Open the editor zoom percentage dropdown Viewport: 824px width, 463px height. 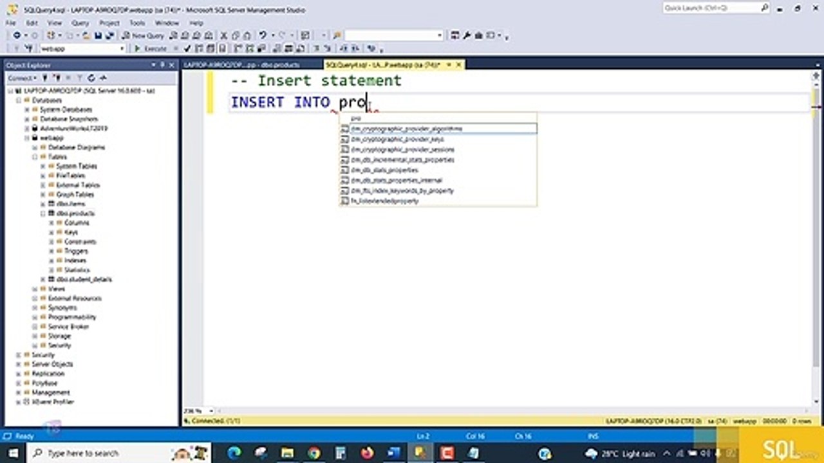(212, 410)
